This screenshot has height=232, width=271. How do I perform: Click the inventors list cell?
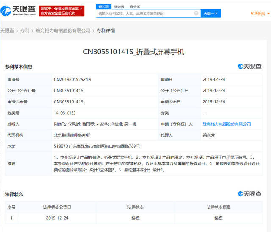(x=105, y=124)
